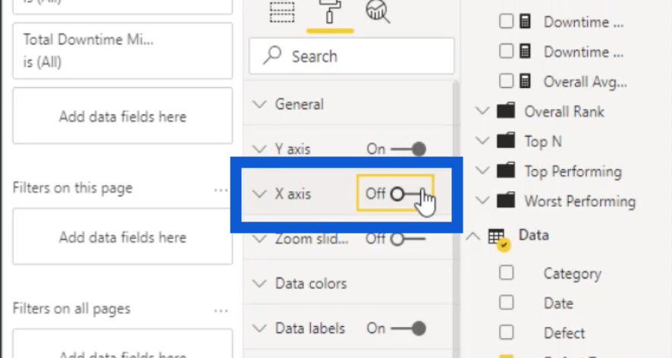Open Filters on all pages options menu

click(x=221, y=310)
